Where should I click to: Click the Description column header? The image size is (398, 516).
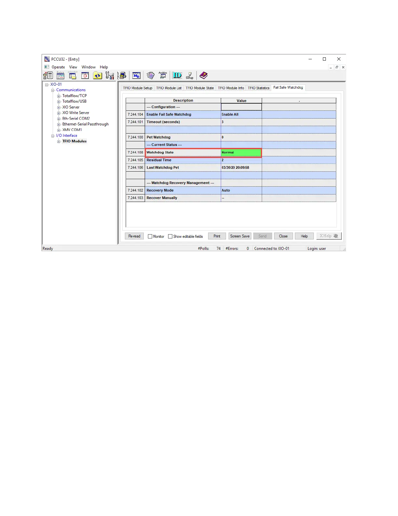(x=183, y=100)
